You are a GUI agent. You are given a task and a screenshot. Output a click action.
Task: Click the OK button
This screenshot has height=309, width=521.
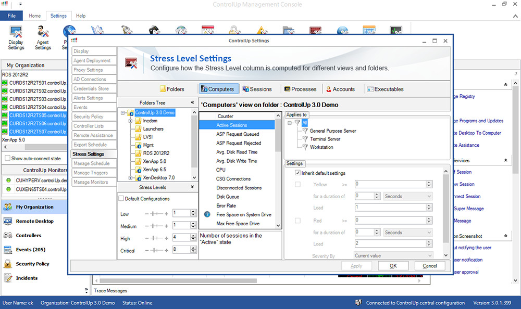(393, 266)
